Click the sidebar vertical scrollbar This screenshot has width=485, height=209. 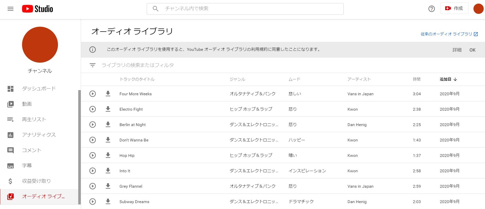[80, 147]
